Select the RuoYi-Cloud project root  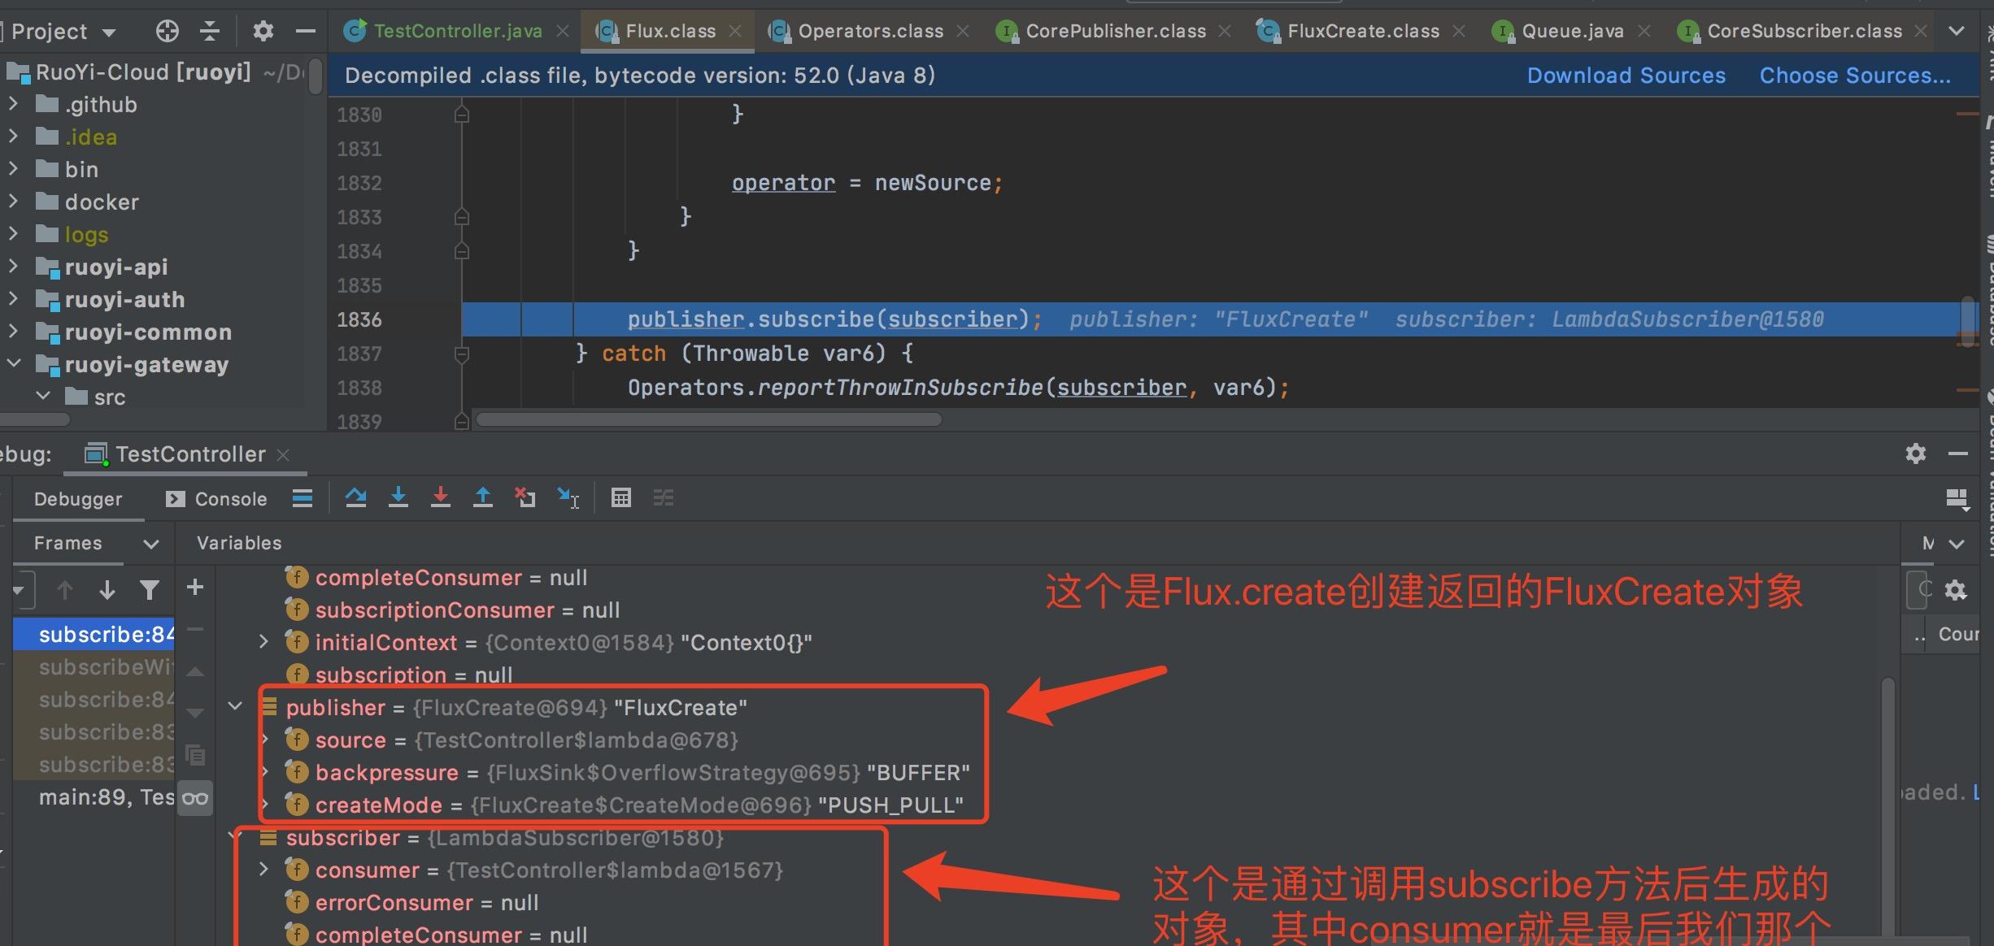tap(143, 72)
